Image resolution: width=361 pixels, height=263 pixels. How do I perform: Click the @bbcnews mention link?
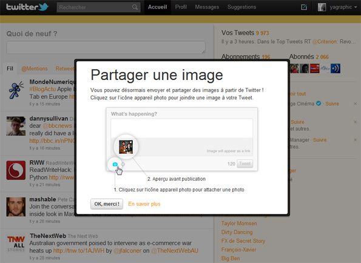point(57,126)
